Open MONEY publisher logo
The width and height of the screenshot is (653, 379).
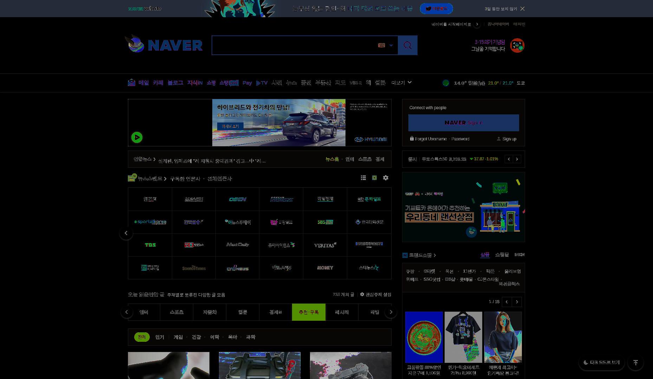(x=325, y=268)
